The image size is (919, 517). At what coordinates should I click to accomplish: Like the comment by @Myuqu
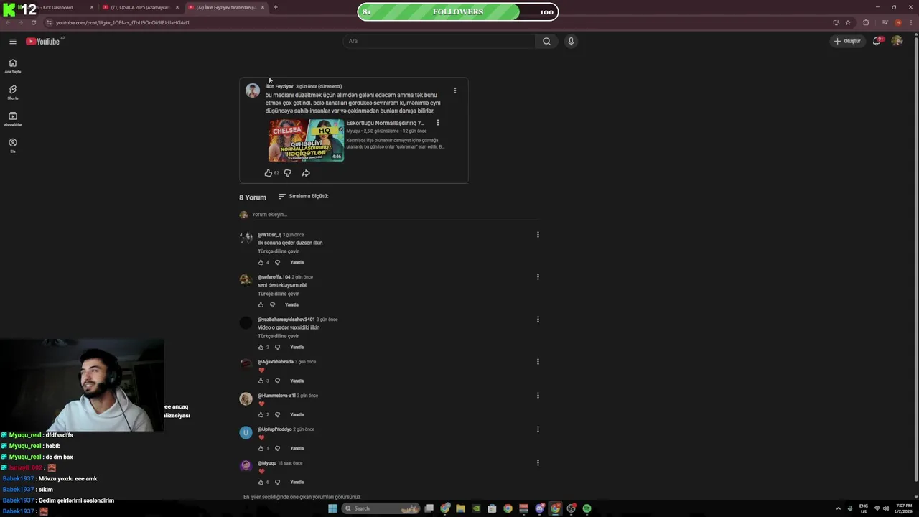pos(261,482)
